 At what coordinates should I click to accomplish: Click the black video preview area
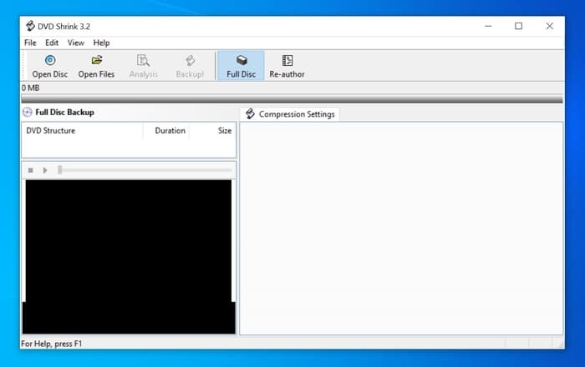point(129,256)
